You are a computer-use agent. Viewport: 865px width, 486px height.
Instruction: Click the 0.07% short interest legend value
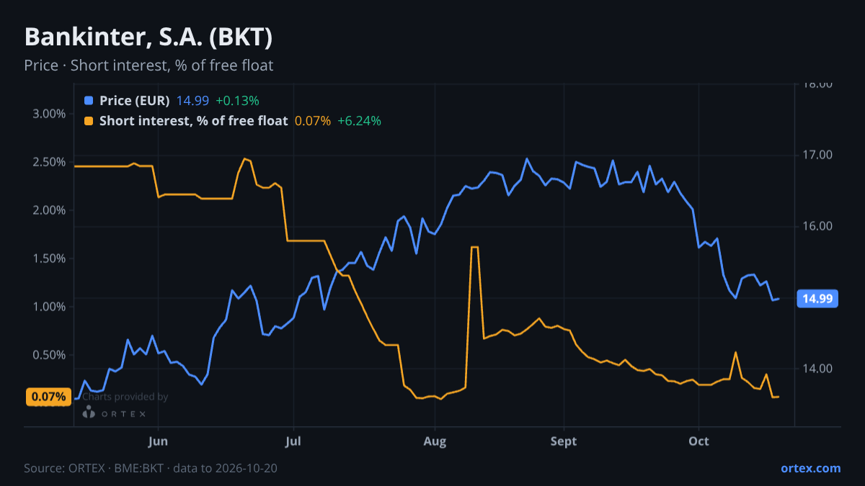click(x=313, y=121)
